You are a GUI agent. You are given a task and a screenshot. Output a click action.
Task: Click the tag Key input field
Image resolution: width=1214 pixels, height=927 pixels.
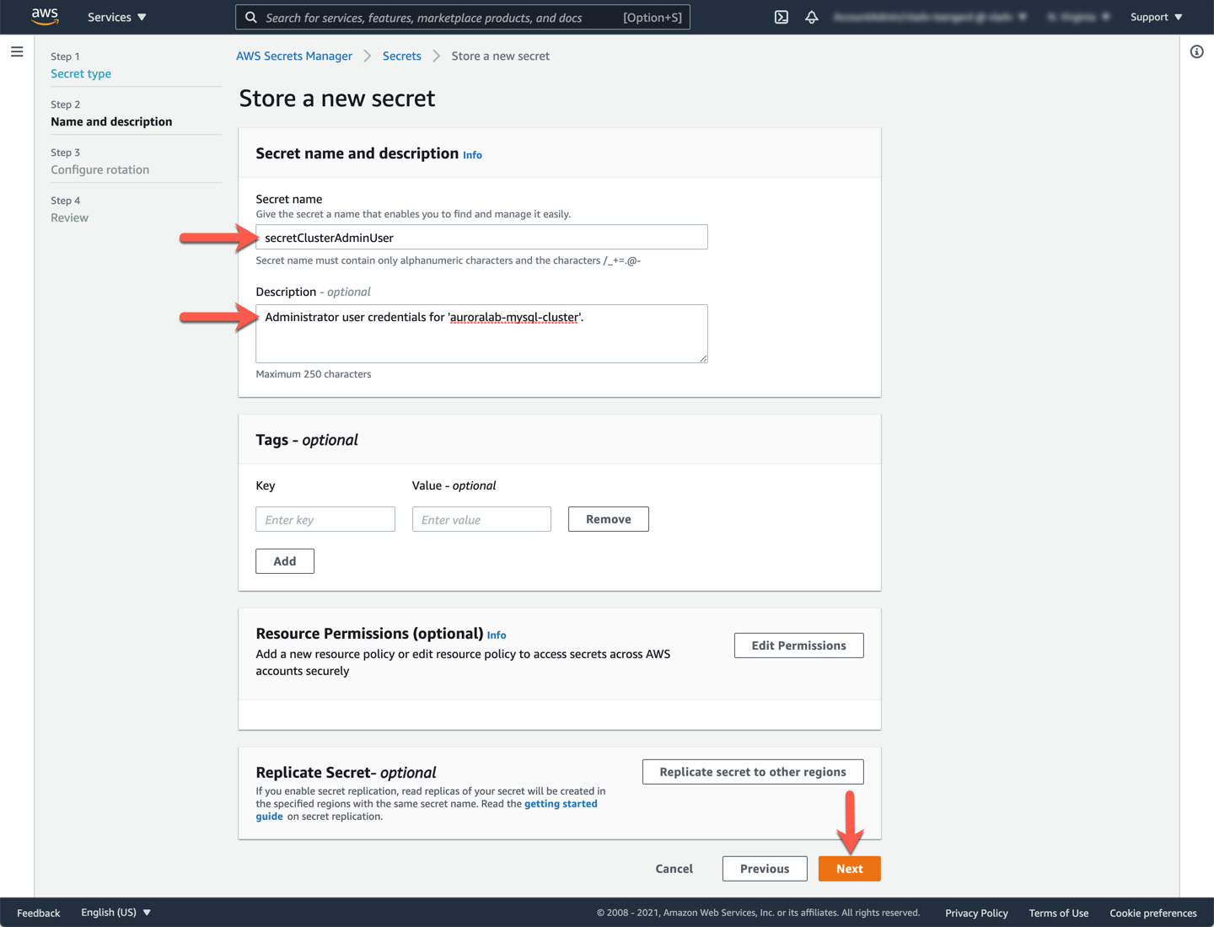[325, 520]
